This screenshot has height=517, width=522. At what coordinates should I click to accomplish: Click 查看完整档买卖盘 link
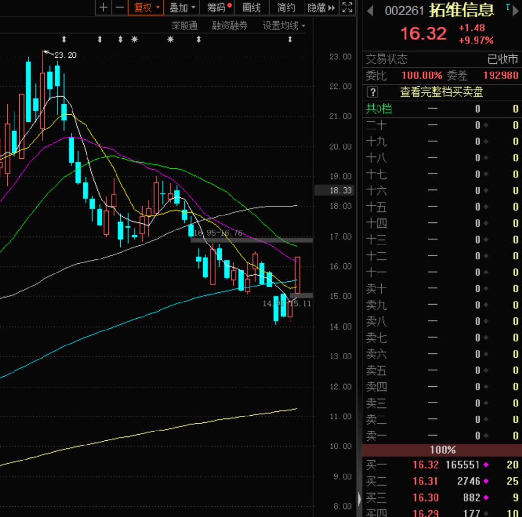point(441,92)
